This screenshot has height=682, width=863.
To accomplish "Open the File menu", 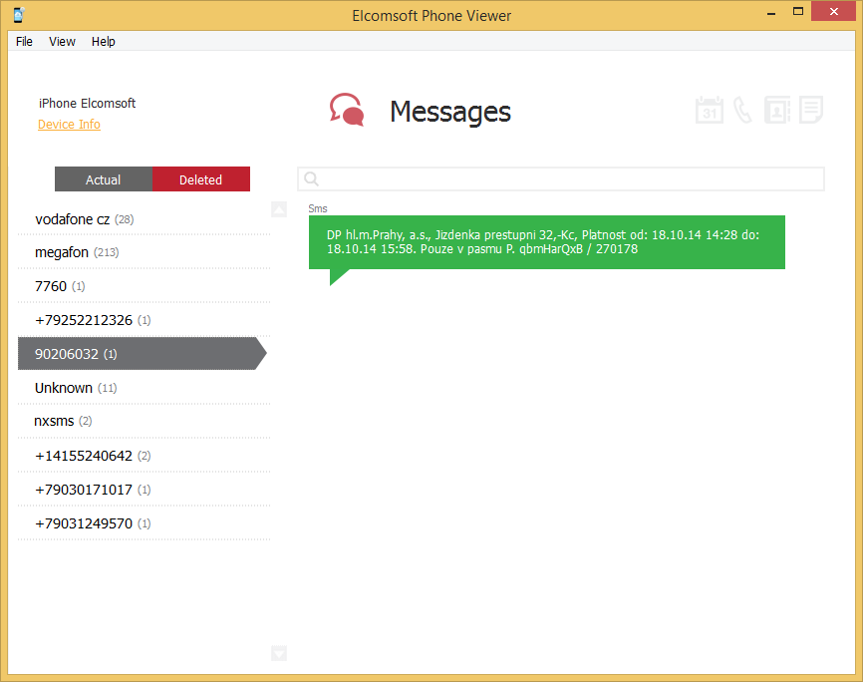I will 24,42.
